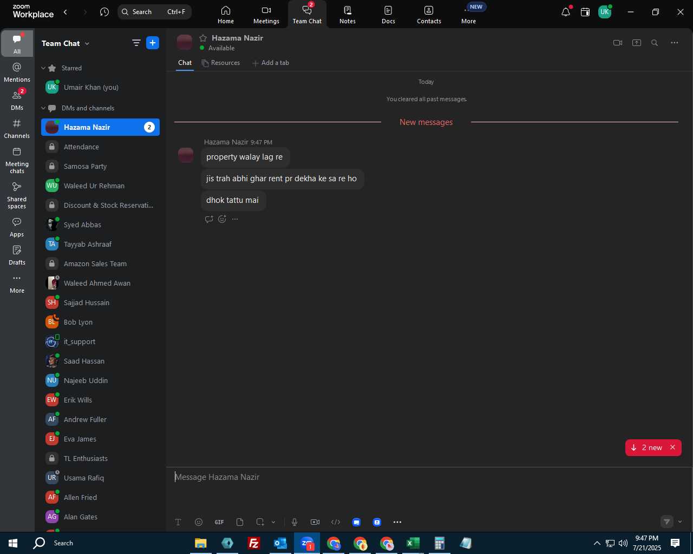Image resolution: width=693 pixels, height=554 pixels.
Task: Open the UK profile avatar menu
Action: tap(605, 12)
